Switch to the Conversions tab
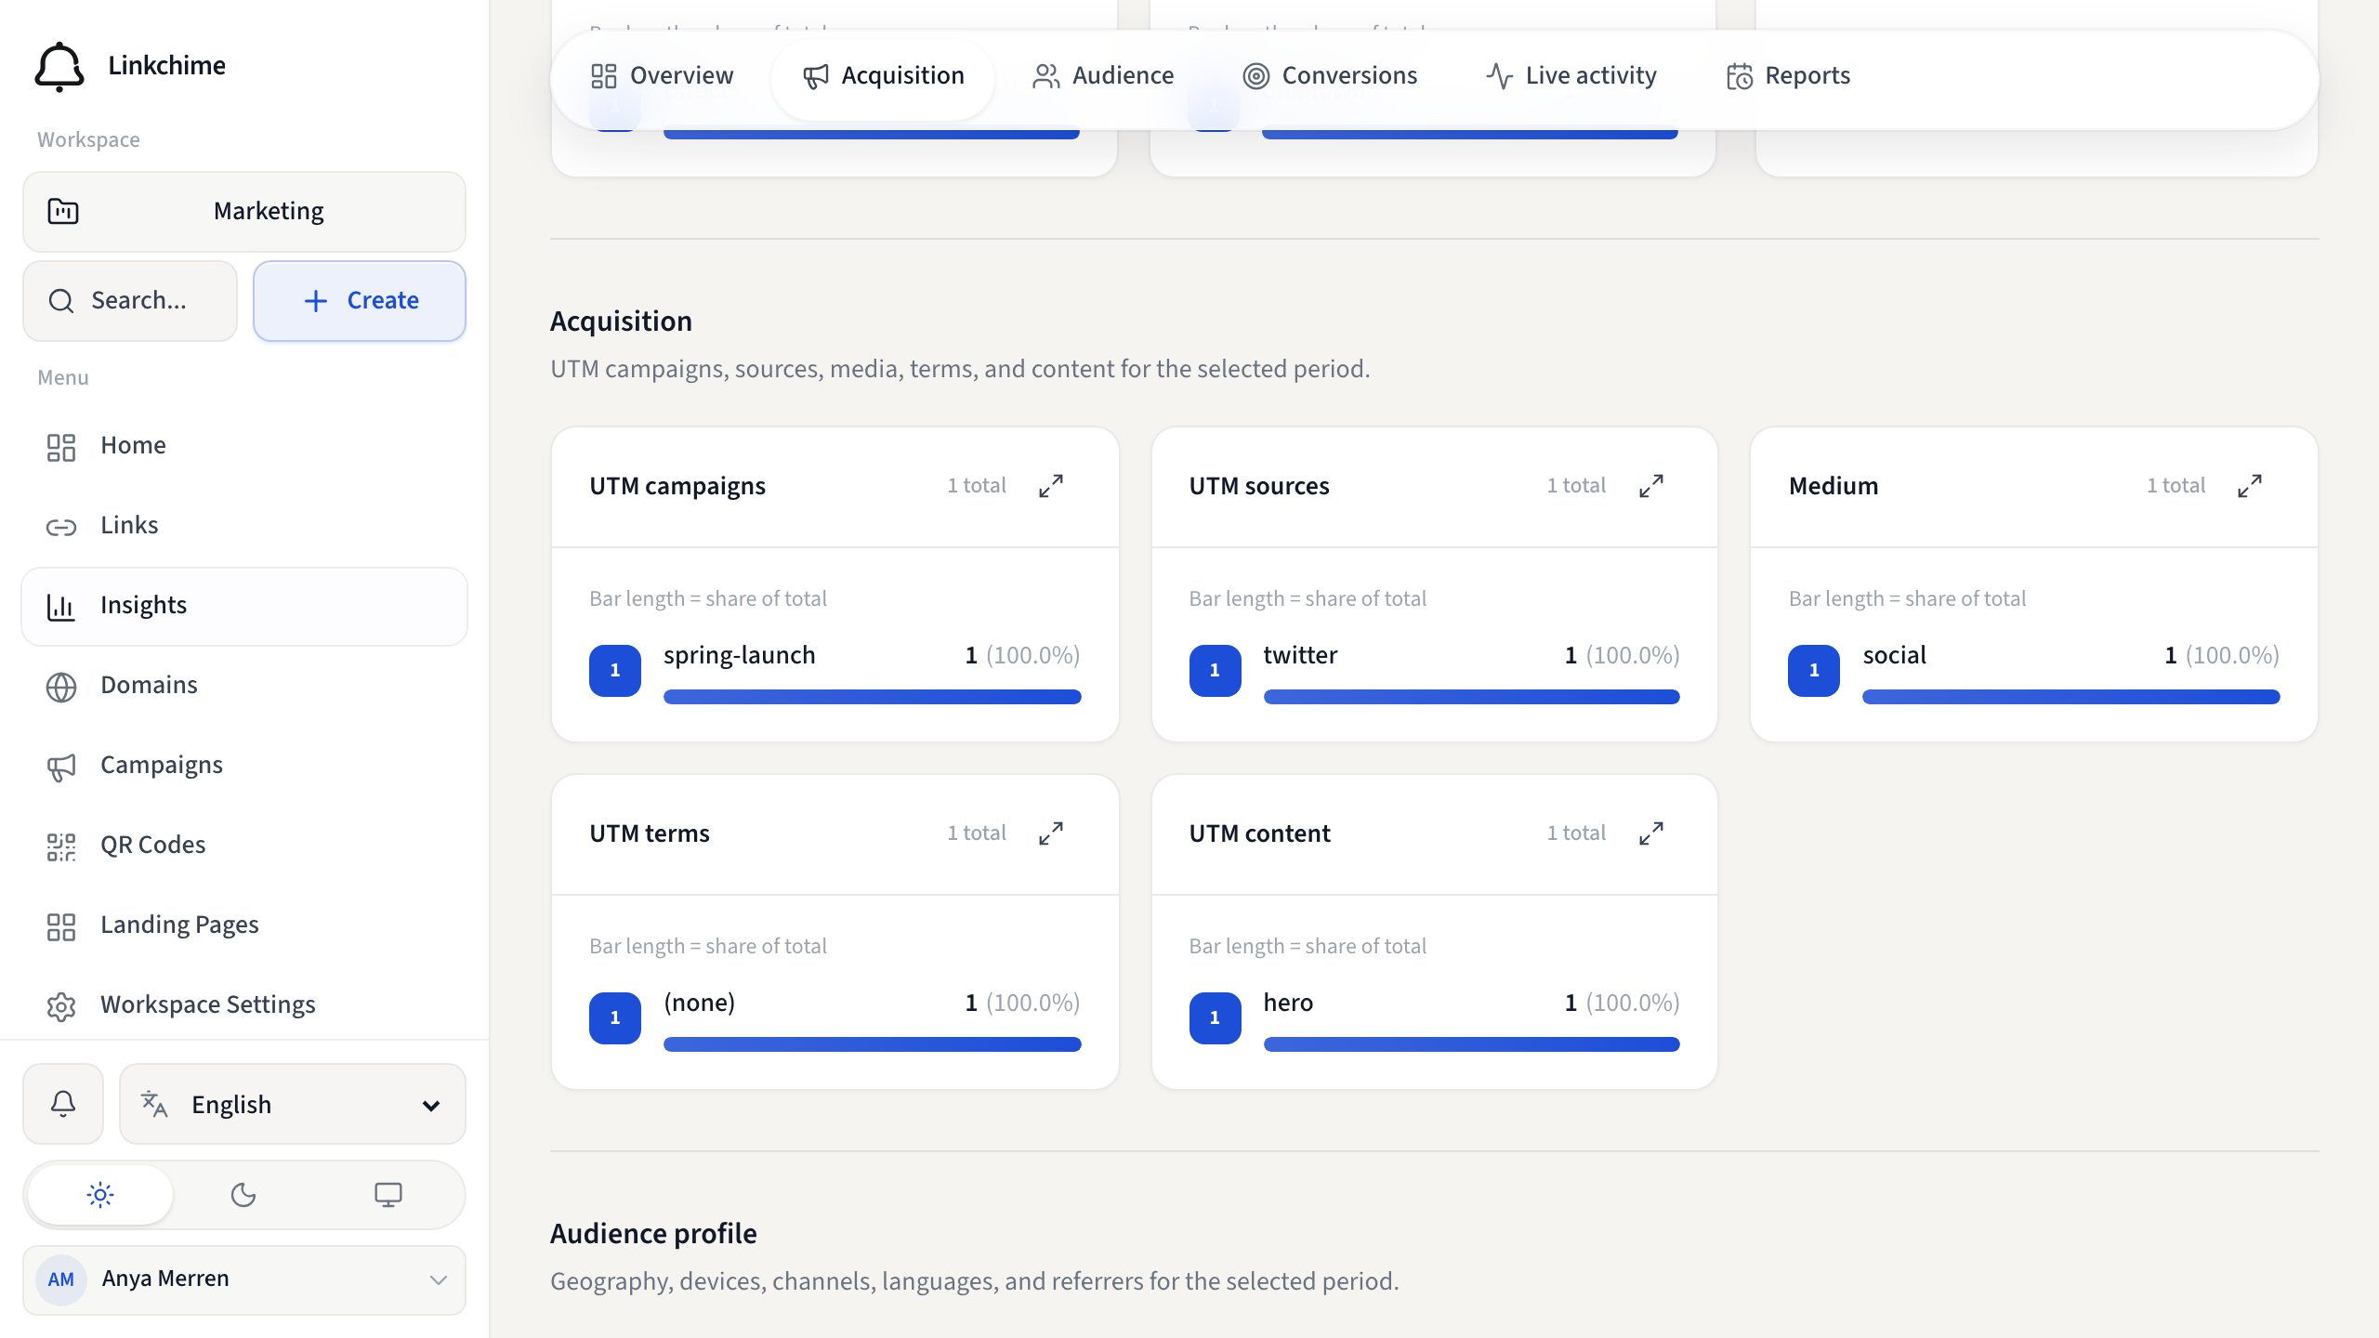Screen dimensions: 2379x1338 pos(1330,76)
